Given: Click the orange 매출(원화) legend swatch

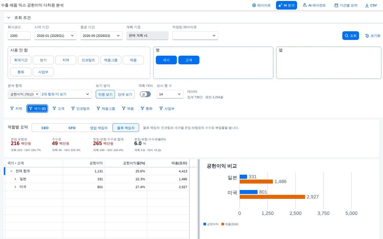Looking at the screenshot, I should point(223,224).
